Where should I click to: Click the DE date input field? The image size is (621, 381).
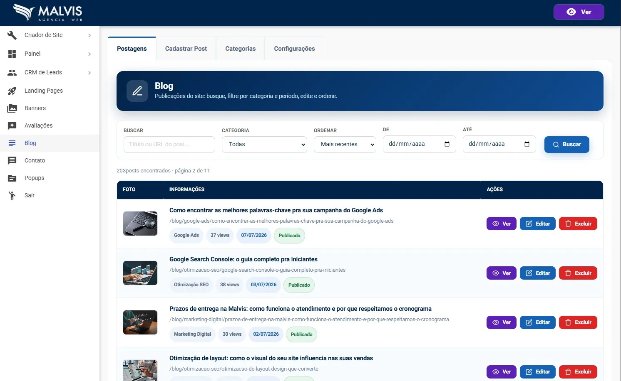(x=420, y=144)
